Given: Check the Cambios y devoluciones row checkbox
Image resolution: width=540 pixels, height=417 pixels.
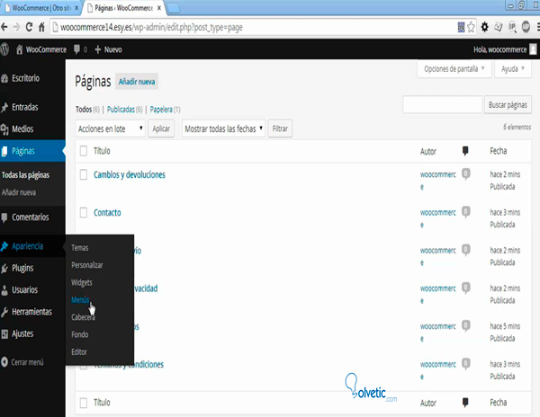Looking at the screenshot, I should coord(84,174).
